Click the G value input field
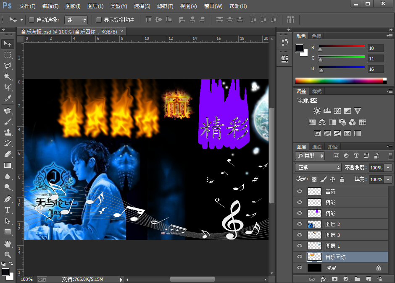The width and height of the screenshot is (395, 283). pos(376,59)
